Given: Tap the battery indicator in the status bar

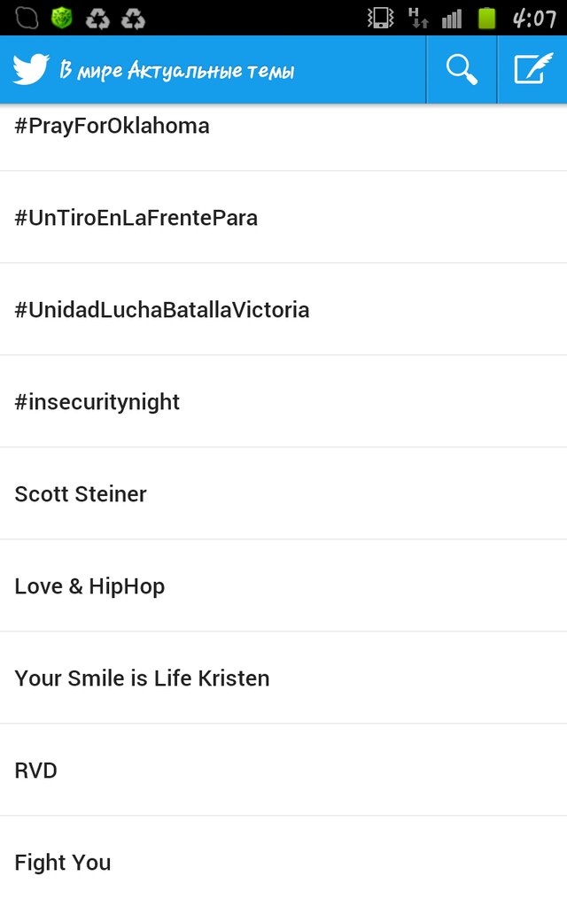Looking at the screenshot, I should pyautogui.click(x=486, y=18).
